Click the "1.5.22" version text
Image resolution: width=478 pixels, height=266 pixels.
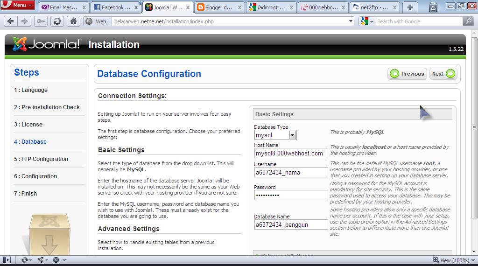(456, 49)
